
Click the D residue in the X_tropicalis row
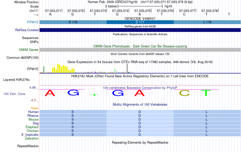[x=140, y=135]
